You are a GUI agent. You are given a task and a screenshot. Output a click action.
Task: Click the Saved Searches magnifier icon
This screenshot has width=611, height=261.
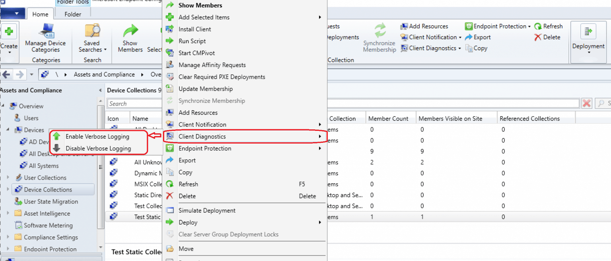click(x=92, y=31)
